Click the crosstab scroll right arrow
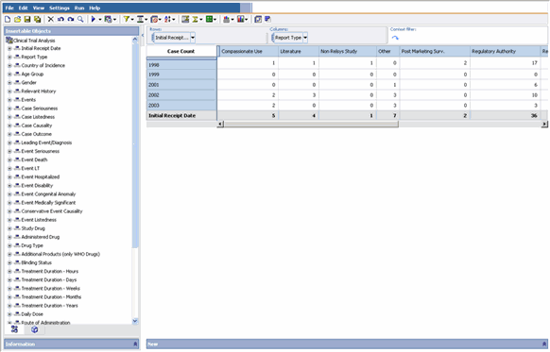This screenshot has width=550, height=352. coord(544,124)
